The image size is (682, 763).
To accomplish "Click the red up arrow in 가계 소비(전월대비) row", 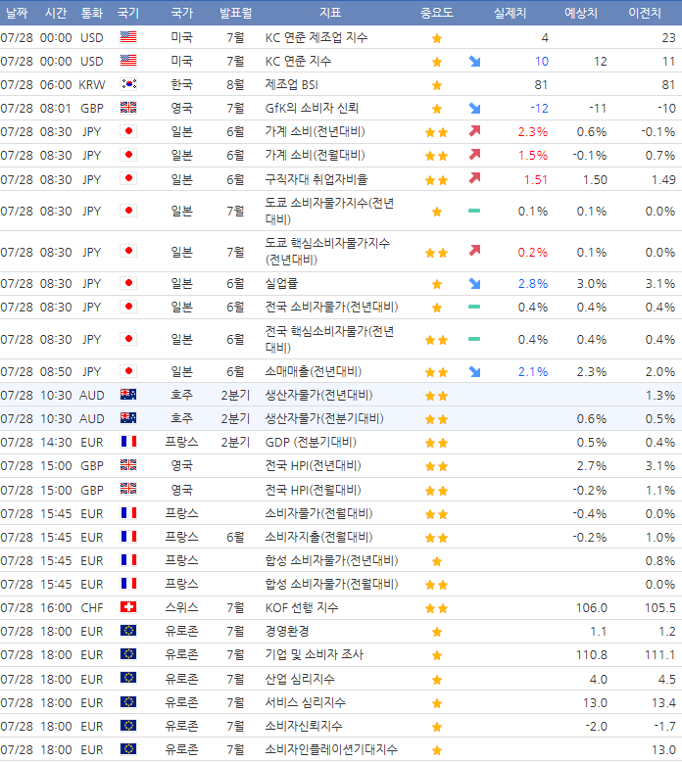I will [x=474, y=154].
